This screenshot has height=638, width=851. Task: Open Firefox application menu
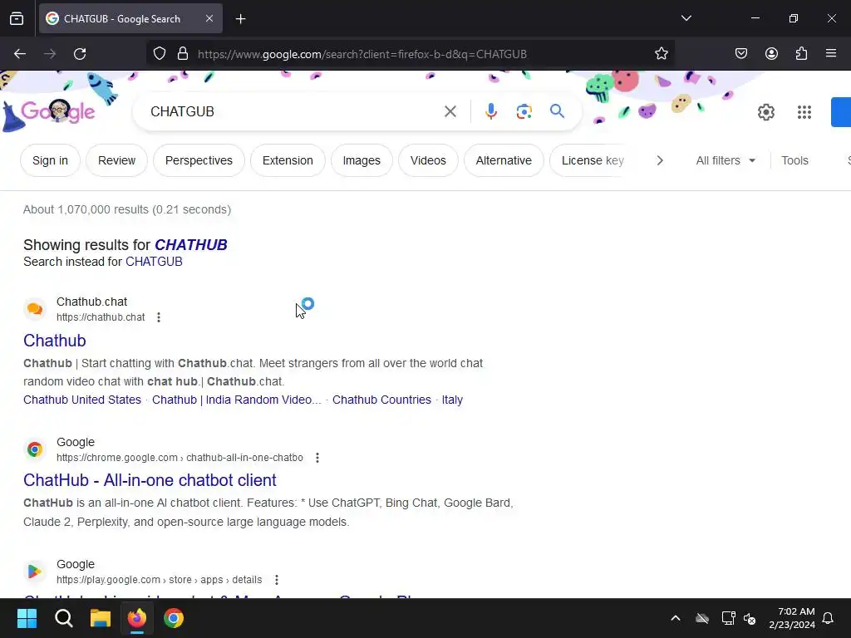831,53
